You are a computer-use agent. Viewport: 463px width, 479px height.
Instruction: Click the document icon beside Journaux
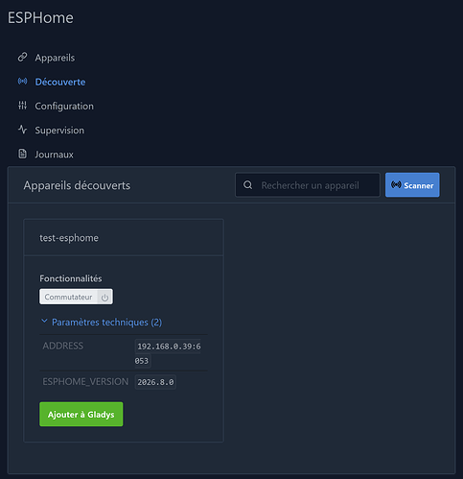(x=22, y=154)
